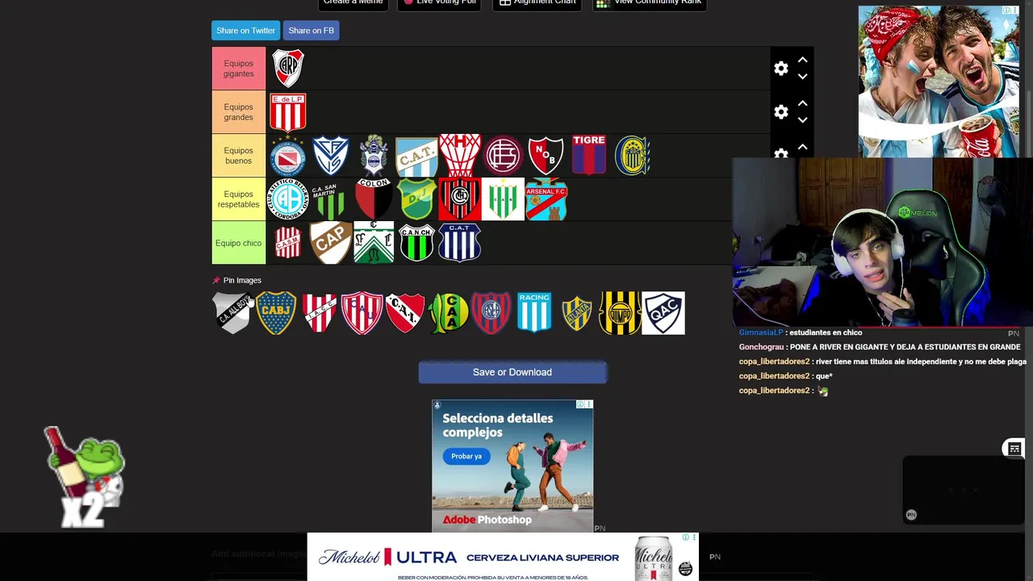Click the Rosario Central crest
Image resolution: width=1033 pixels, height=581 pixels.
click(x=632, y=156)
